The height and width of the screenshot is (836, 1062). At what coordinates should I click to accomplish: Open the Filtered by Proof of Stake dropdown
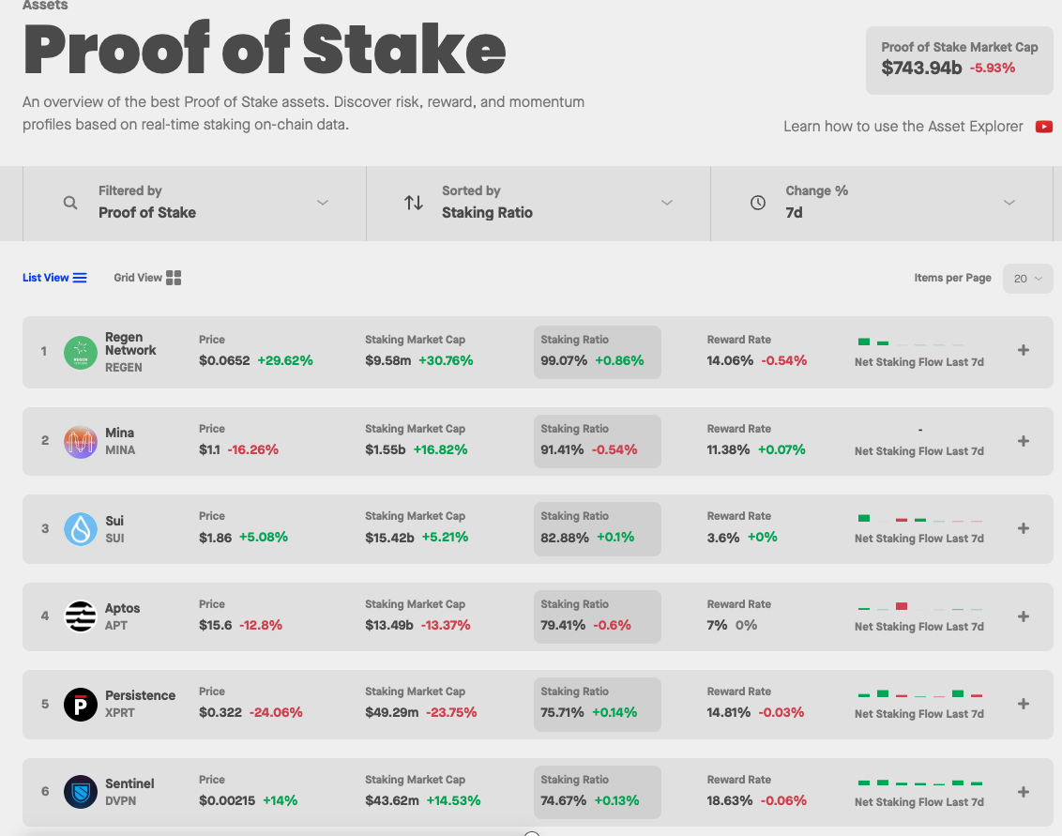point(195,203)
